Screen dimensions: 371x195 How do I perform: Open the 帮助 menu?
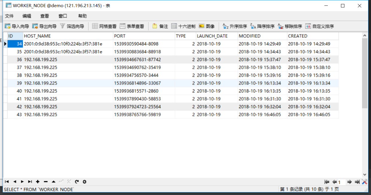tap(82, 16)
